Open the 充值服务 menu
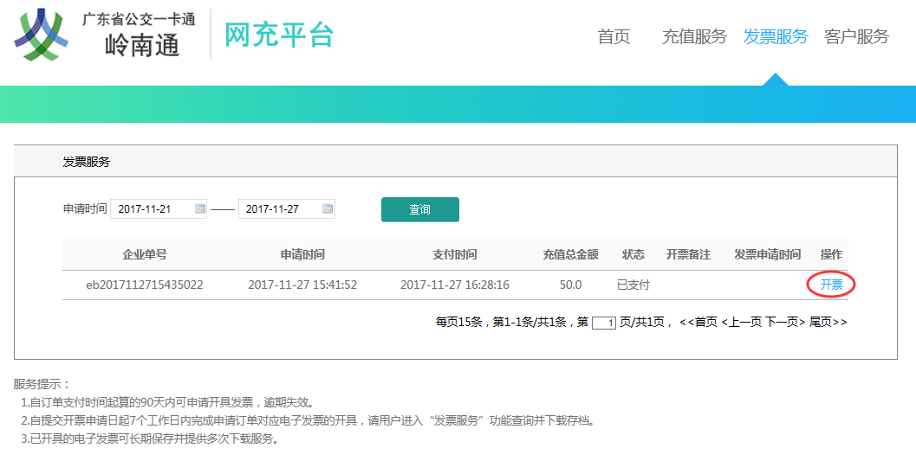Viewport: 916px width, 461px height. point(694,36)
